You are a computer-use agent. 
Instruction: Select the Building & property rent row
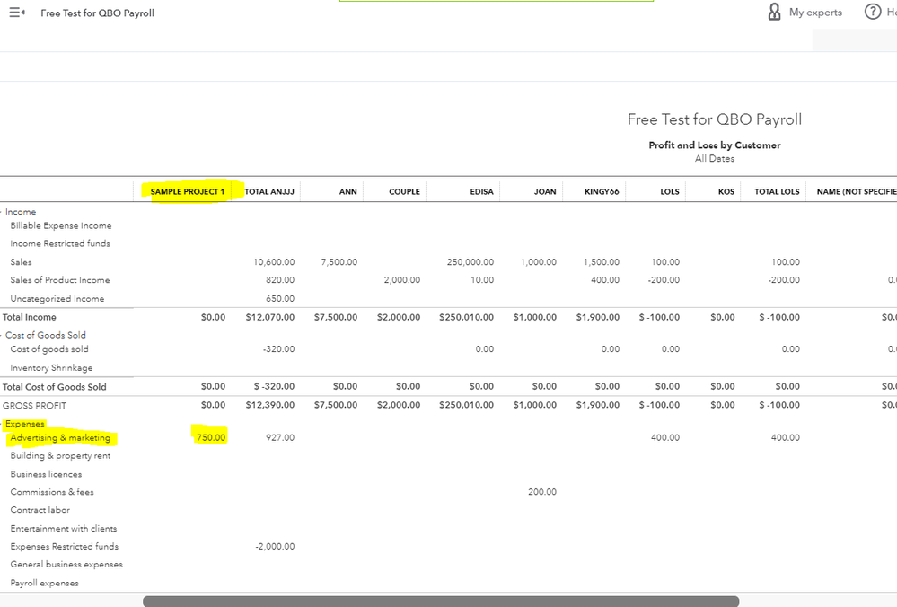[60, 456]
